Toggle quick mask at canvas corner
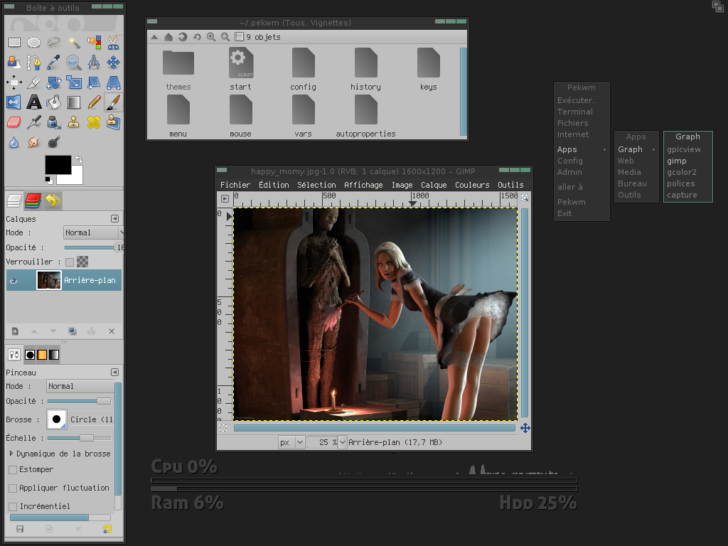The image size is (728, 546). [223, 428]
